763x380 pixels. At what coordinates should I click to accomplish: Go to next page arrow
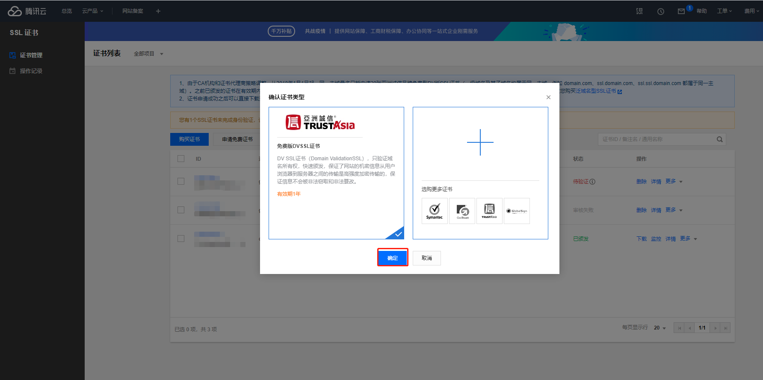[715, 328]
